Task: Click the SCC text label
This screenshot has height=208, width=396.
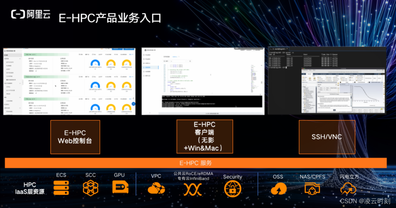Action: click(91, 175)
